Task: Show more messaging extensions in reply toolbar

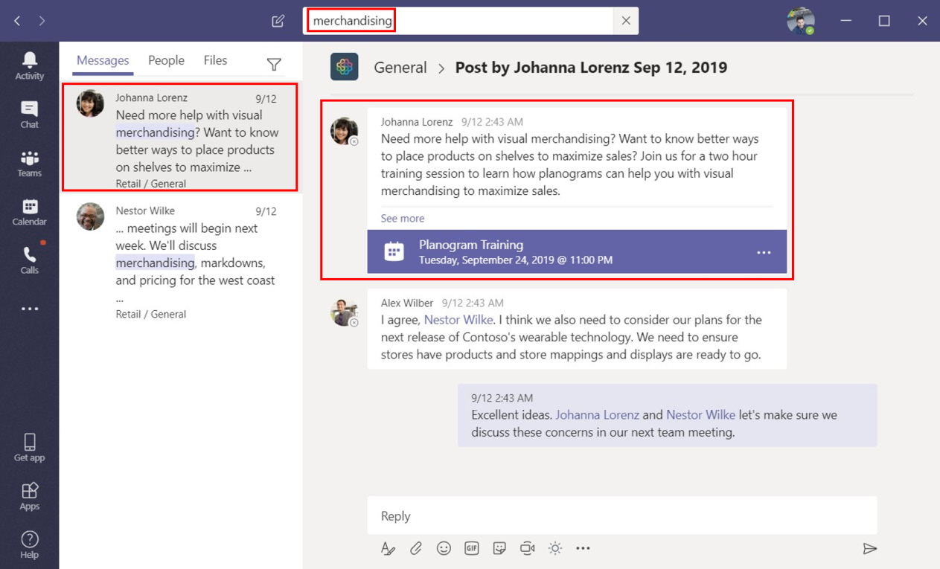Action: [x=583, y=548]
